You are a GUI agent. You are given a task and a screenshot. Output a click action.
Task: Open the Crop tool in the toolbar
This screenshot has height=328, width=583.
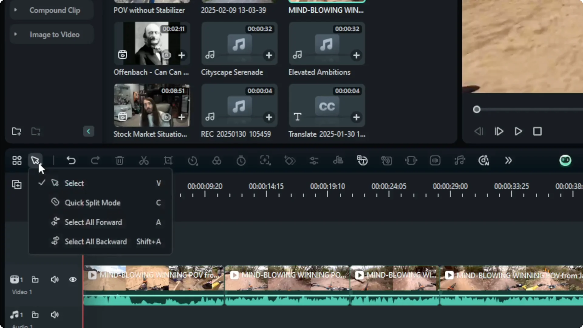pos(168,160)
